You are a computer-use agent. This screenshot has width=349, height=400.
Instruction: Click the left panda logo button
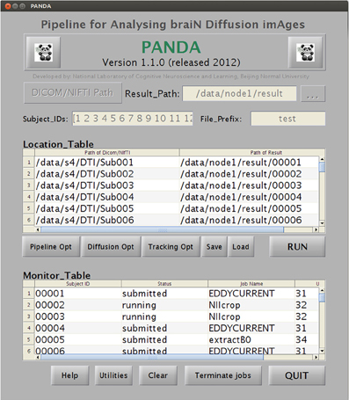(x=43, y=52)
